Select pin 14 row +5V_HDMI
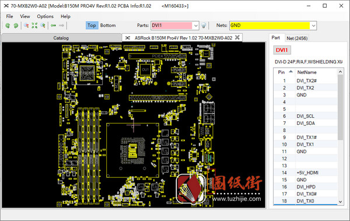The image size is (350, 221). (306, 173)
